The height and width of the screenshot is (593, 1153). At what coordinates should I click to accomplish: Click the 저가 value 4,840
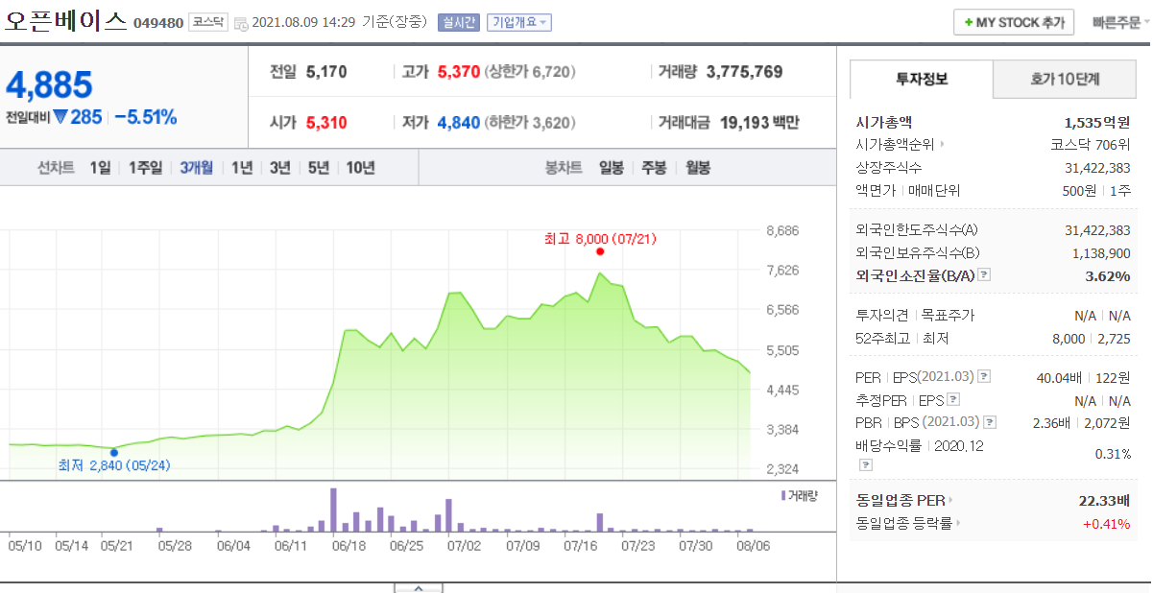click(x=458, y=123)
